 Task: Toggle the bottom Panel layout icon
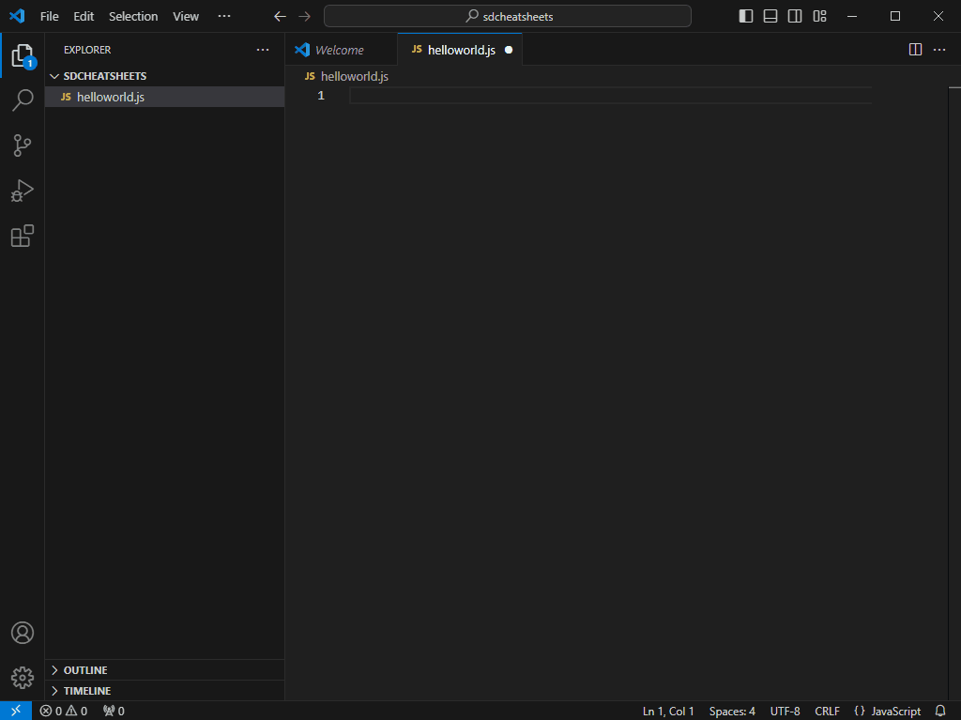coord(770,17)
